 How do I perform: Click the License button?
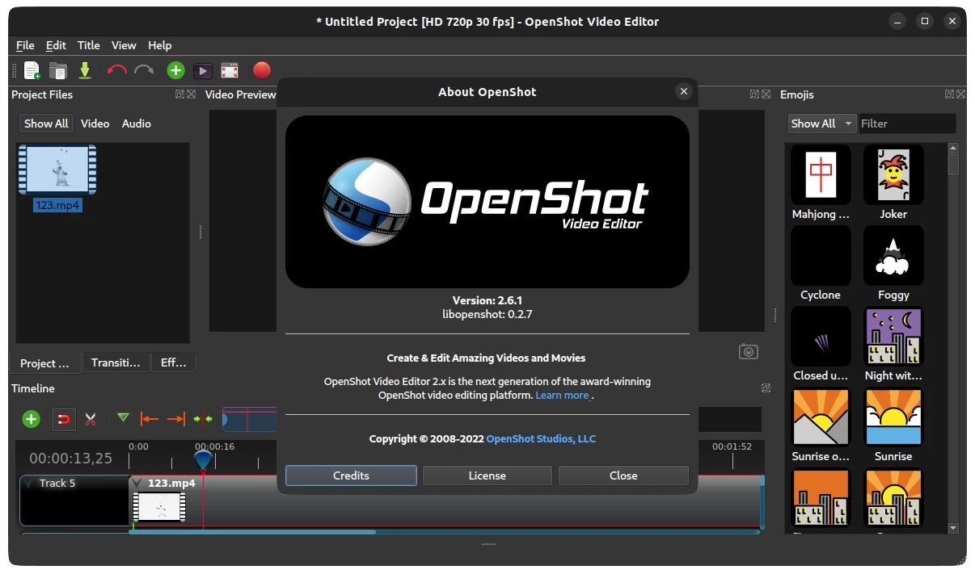[x=487, y=476]
